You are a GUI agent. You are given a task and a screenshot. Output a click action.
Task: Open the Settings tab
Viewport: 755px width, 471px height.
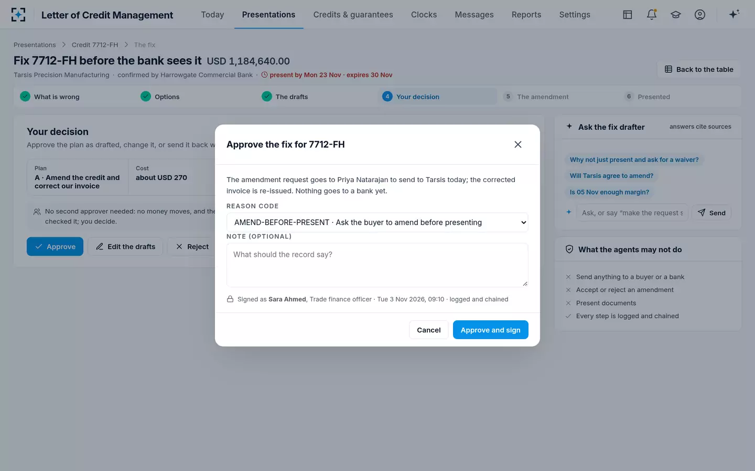pos(575,15)
